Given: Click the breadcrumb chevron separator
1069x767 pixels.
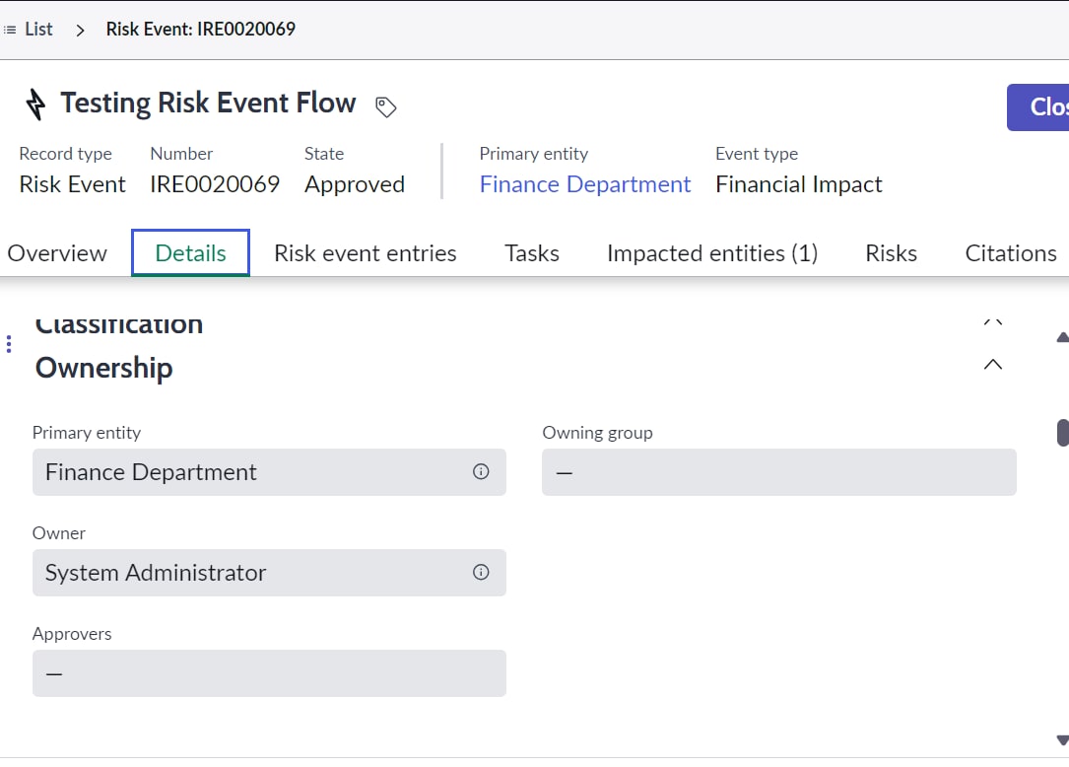Looking at the screenshot, I should point(80,30).
